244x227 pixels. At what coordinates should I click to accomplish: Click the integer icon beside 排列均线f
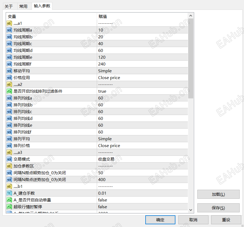[x=9, y=132]
